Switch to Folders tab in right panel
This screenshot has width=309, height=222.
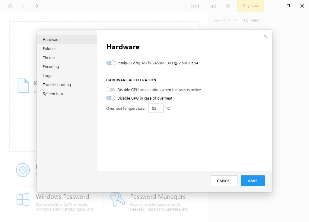point(251,21)
